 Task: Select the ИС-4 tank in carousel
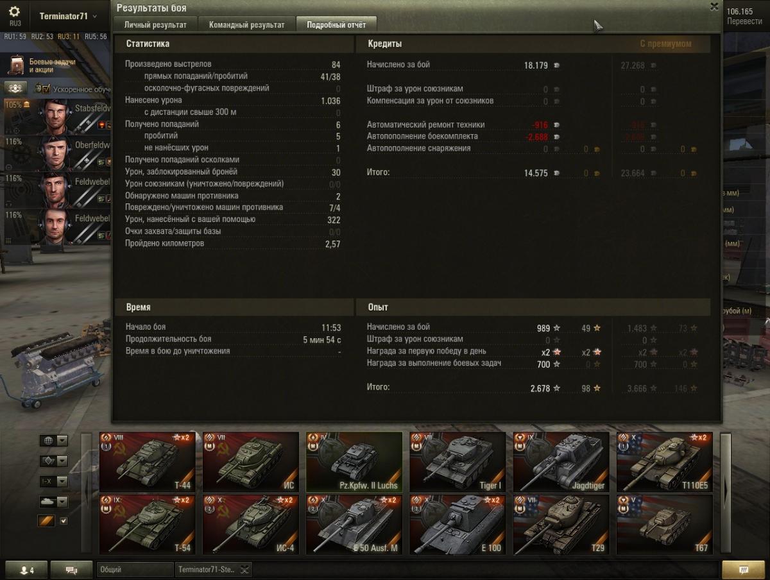251,524
